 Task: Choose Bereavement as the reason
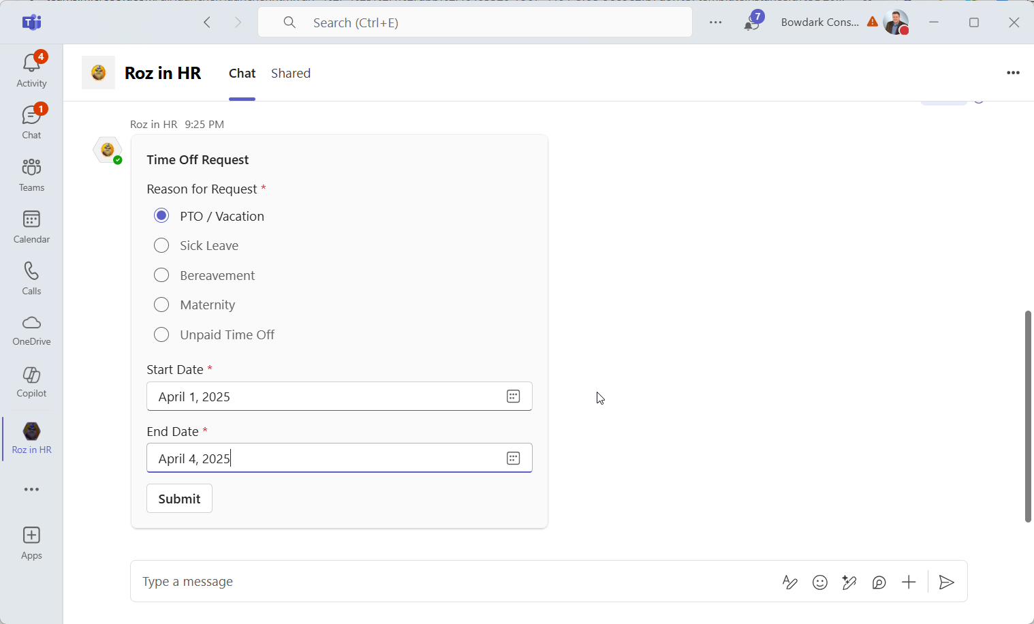pos(161,275)
